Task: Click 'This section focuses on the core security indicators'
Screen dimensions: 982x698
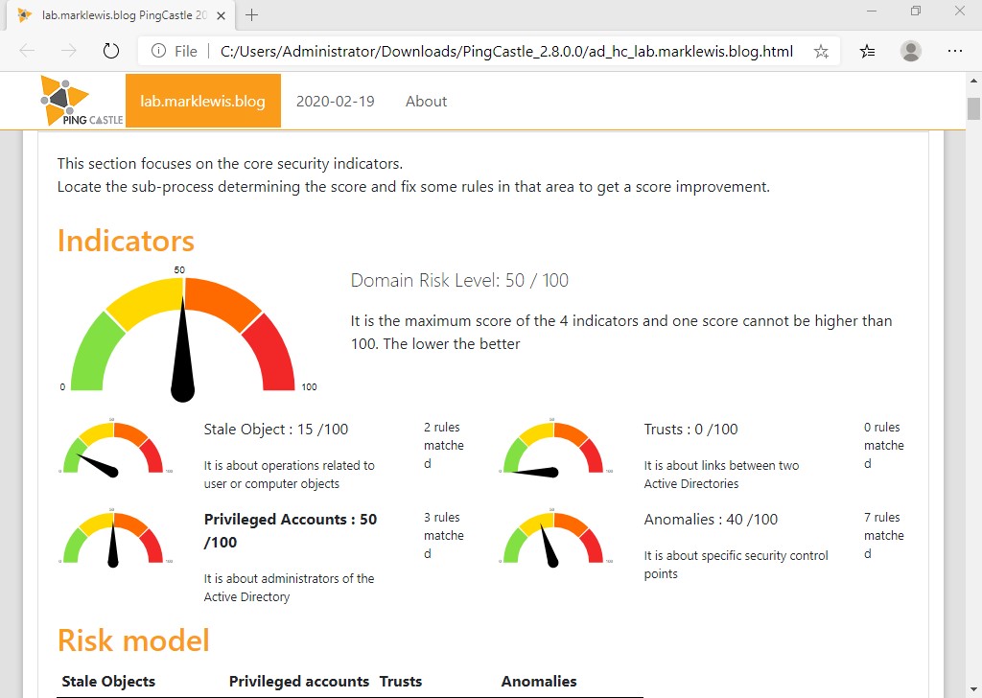Action: pyautogui.click(x=230, y=163)
